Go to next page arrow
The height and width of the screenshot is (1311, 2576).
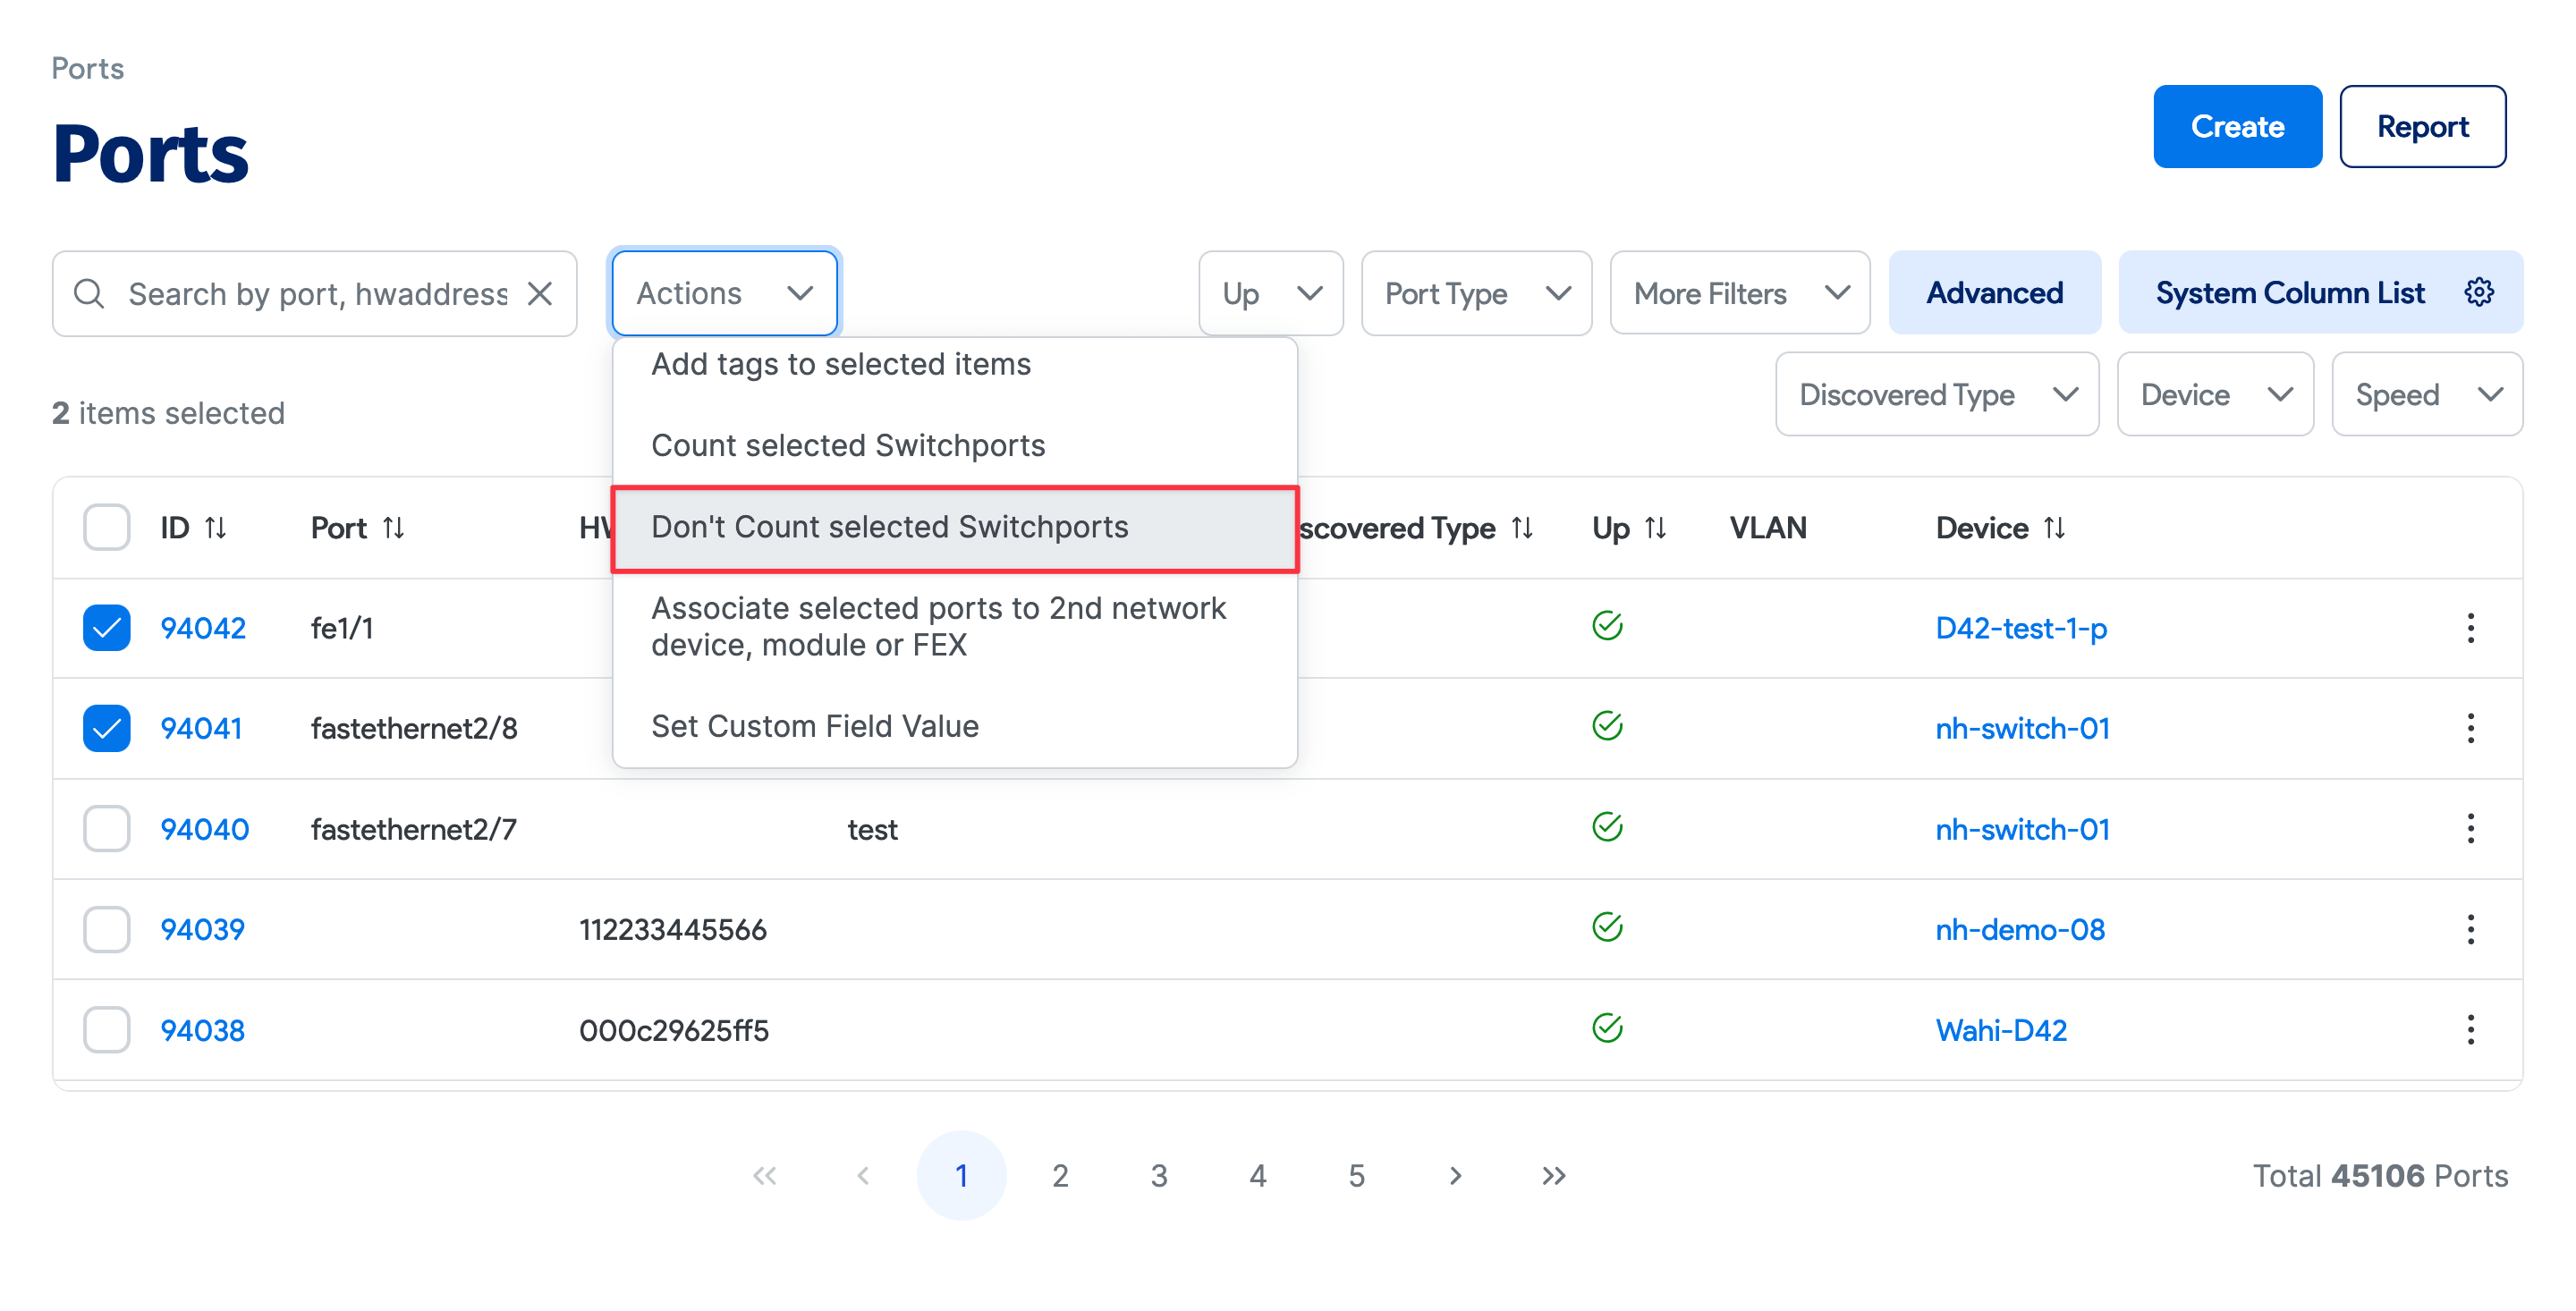point(1455,1176)
